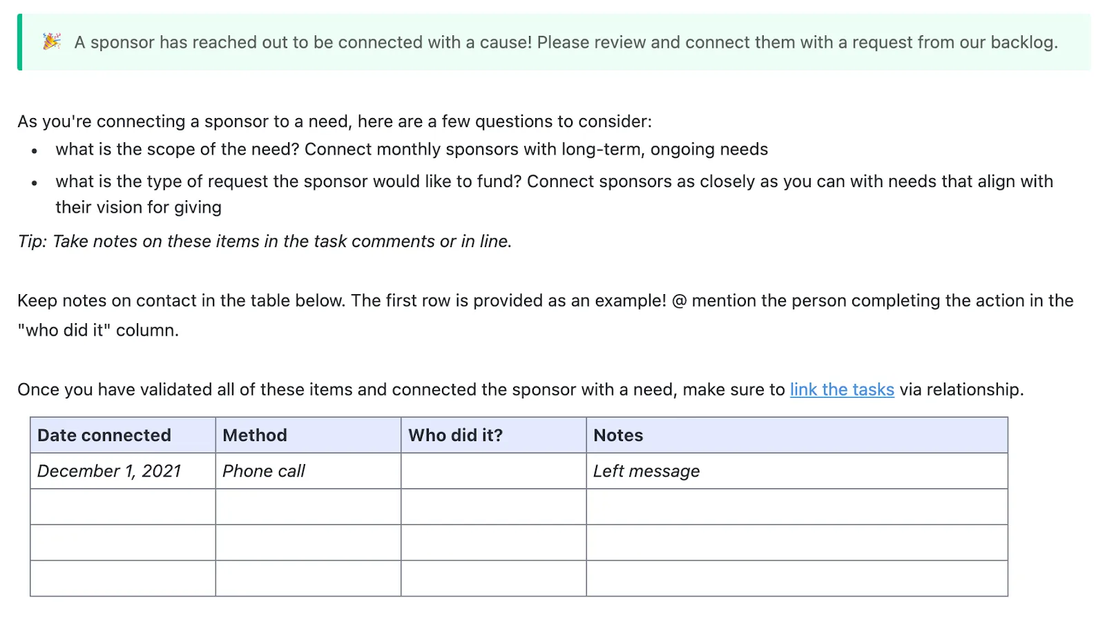The image size is (1105, 629).
Task: Click the first empty Method cell
Action: [308, 507]
